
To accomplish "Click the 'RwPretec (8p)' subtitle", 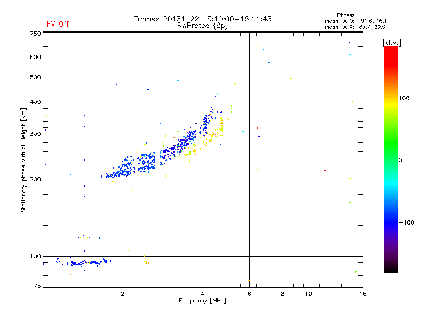I will coord(202,26).
